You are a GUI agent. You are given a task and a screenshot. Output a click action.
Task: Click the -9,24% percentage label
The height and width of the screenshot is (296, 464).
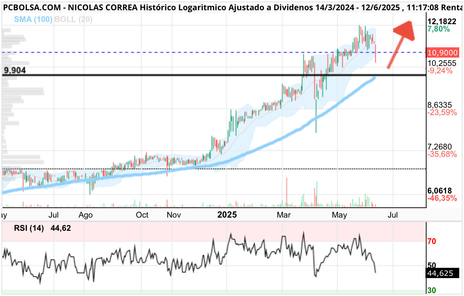coord(439,71)
